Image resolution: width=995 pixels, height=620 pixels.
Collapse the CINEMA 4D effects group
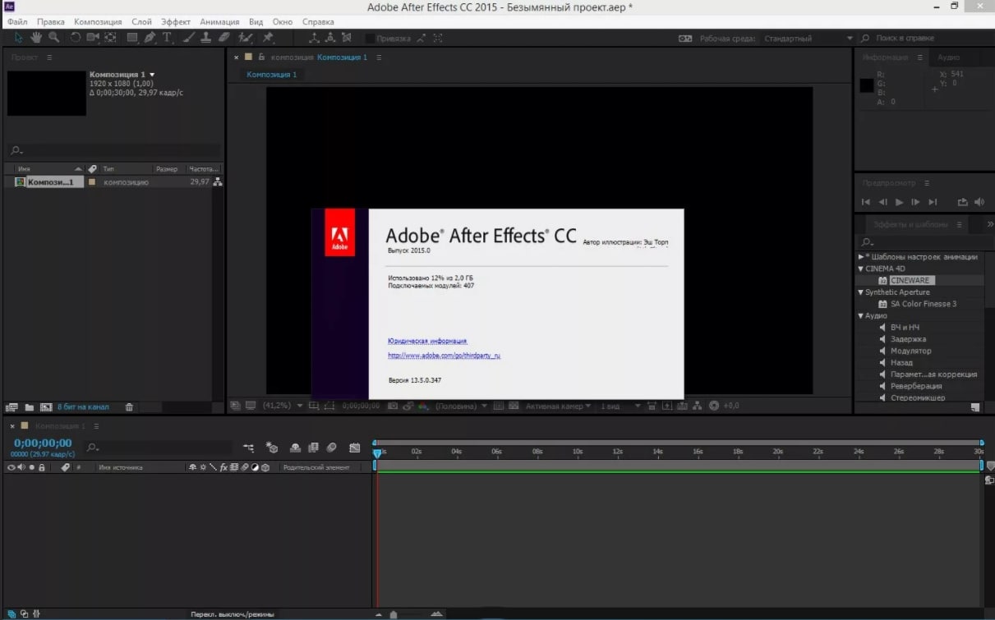pos(861,269)
